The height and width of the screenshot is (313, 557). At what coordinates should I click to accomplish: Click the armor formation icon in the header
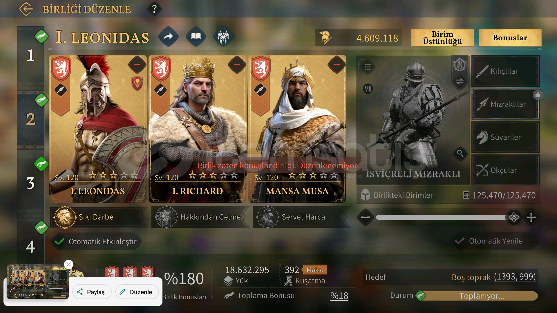coord(223,37)
